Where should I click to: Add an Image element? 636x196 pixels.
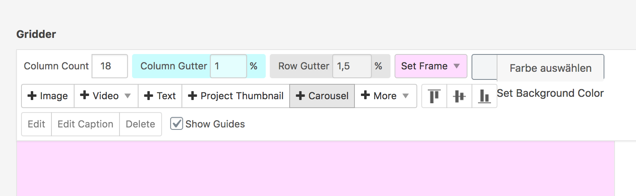[x=48, y=96]
